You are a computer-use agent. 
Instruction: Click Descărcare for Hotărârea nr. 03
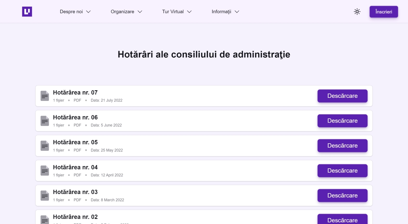coord(342,195)
